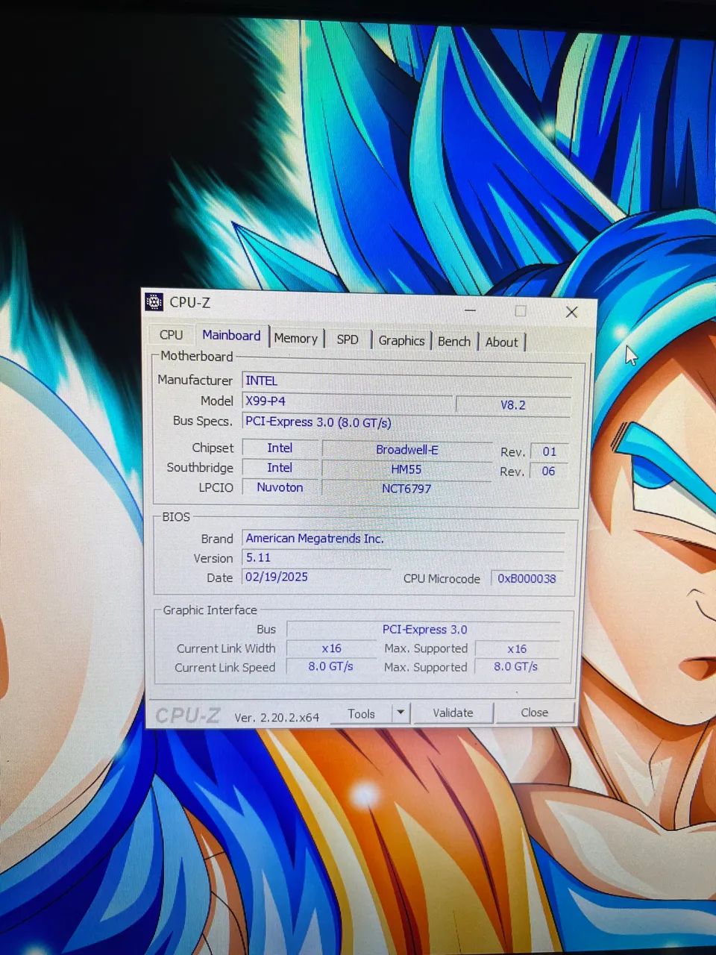Click the Tools button
Screen dimensions: 716x955
pyautogui.click(x=361, y=713)
